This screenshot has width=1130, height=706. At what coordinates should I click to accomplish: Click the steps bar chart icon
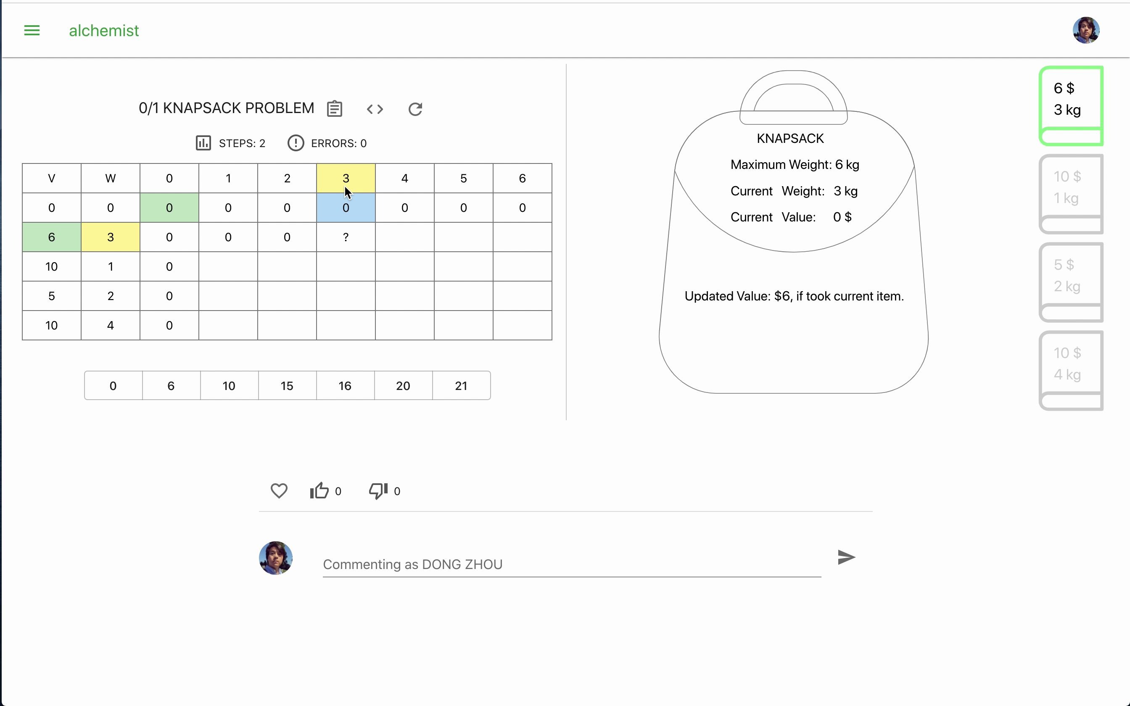pos(203,143)
